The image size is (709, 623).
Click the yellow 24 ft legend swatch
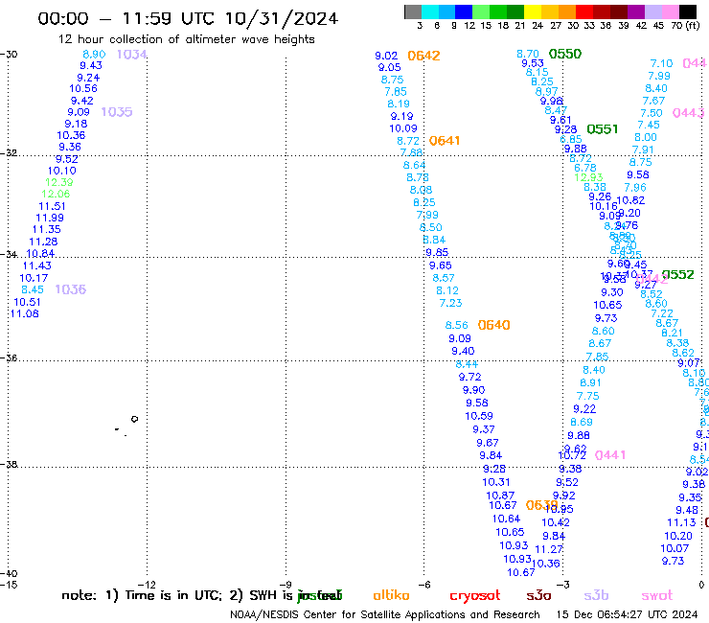tap(533, 12)
